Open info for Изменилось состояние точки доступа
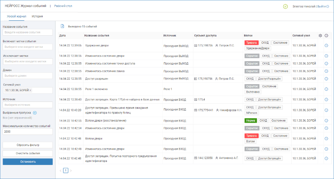 point(326,63)
